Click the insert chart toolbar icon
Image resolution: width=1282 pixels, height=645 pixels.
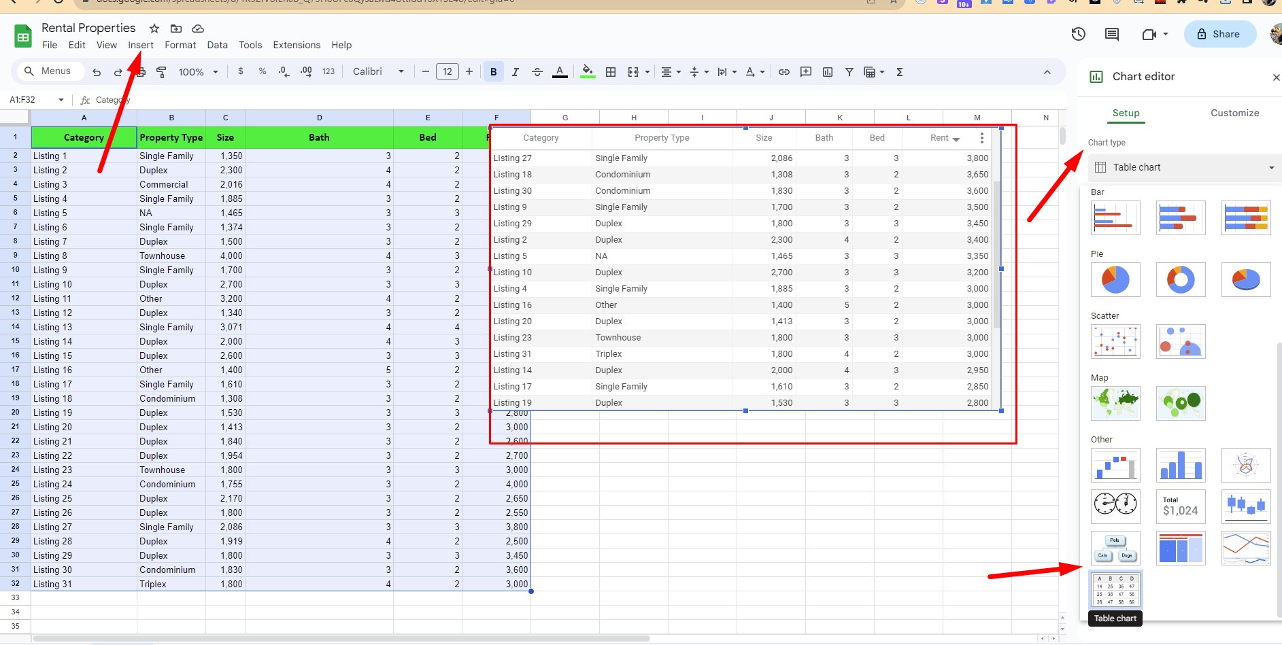(828, 71)
